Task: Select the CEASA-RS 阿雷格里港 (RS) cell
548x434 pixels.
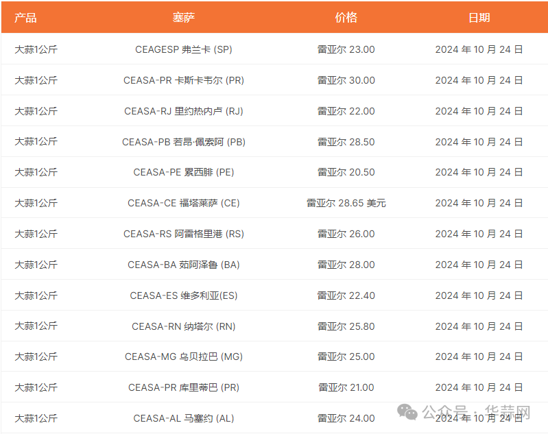Action: [x=184, y=234]
